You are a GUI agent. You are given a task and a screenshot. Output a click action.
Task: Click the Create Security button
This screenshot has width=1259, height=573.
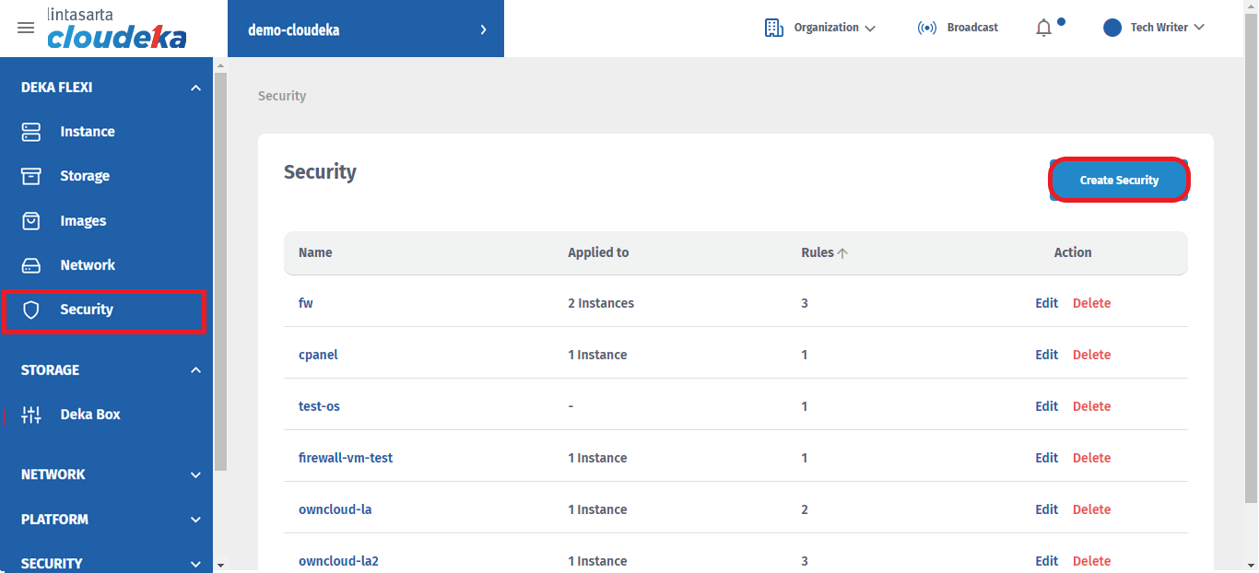tap(1118, 180)
